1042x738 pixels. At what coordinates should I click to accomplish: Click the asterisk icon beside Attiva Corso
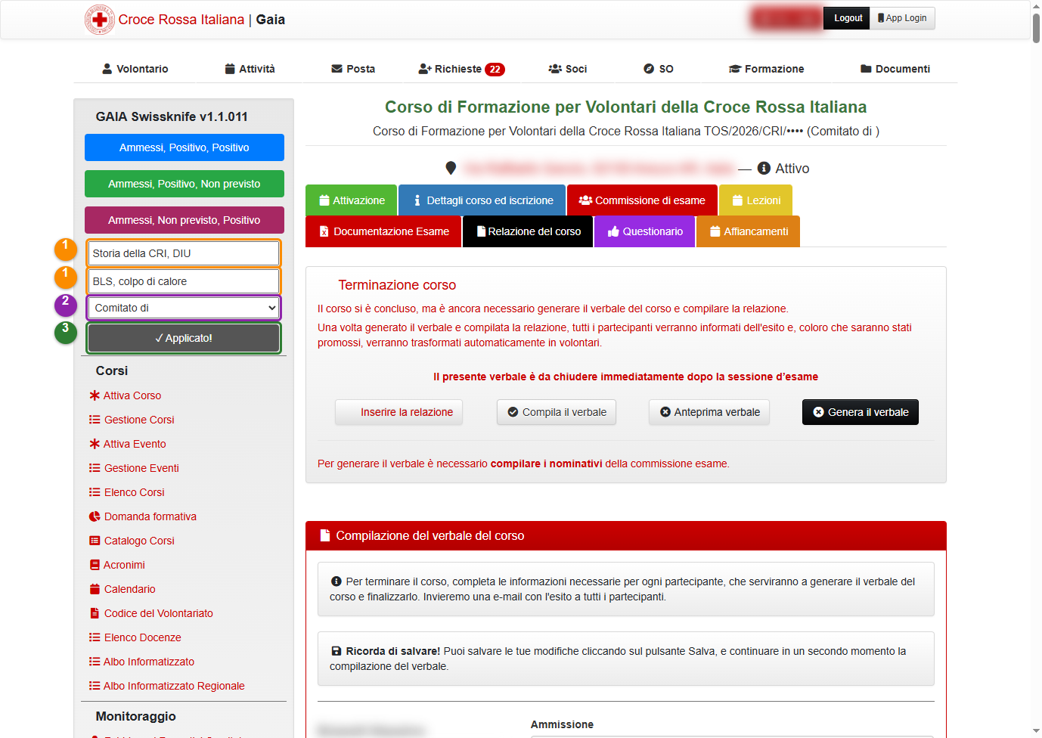point(95,395)
